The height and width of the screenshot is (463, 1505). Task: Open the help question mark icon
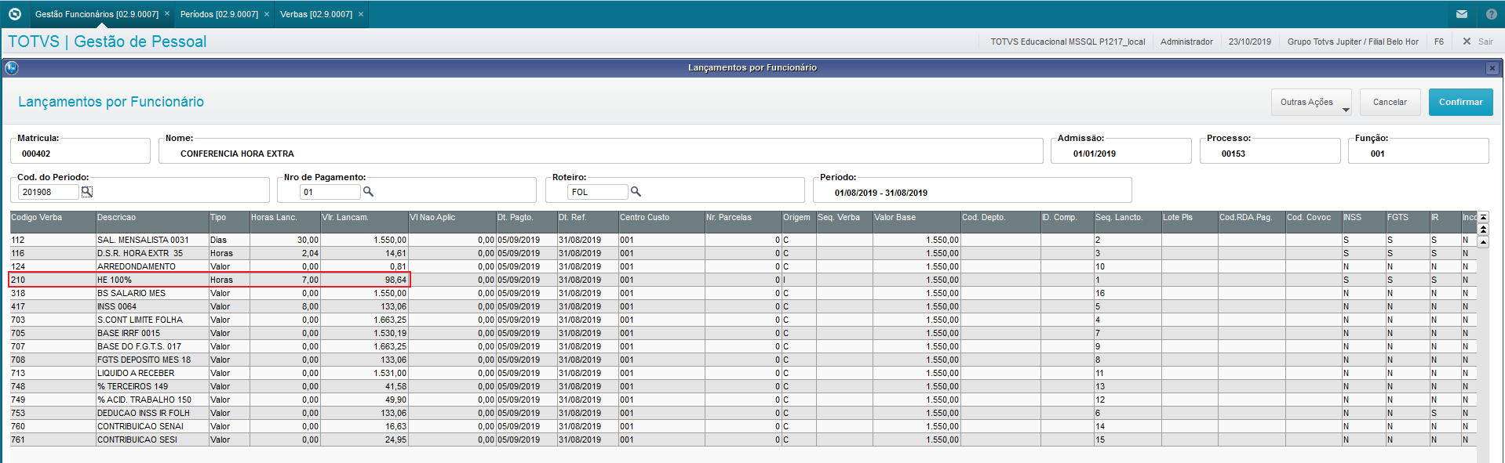[1491, 14]
